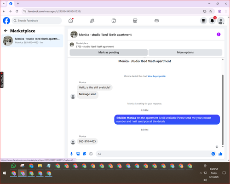Open Chrome profile icon
This screenshot has width=230, height=184.
pyautogui.click(x=219, y=11)
